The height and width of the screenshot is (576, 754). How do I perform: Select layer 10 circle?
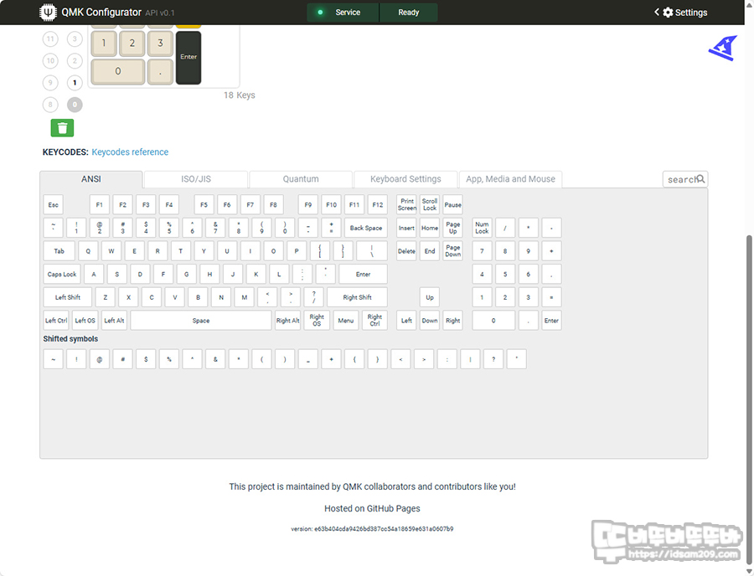click(x=50, y=60)
